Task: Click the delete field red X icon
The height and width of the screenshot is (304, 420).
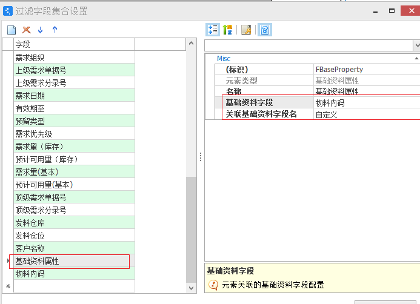Action: (x=26, y=30)
